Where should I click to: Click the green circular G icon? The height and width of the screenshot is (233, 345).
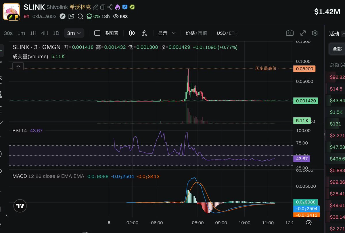tap(132, 7)
